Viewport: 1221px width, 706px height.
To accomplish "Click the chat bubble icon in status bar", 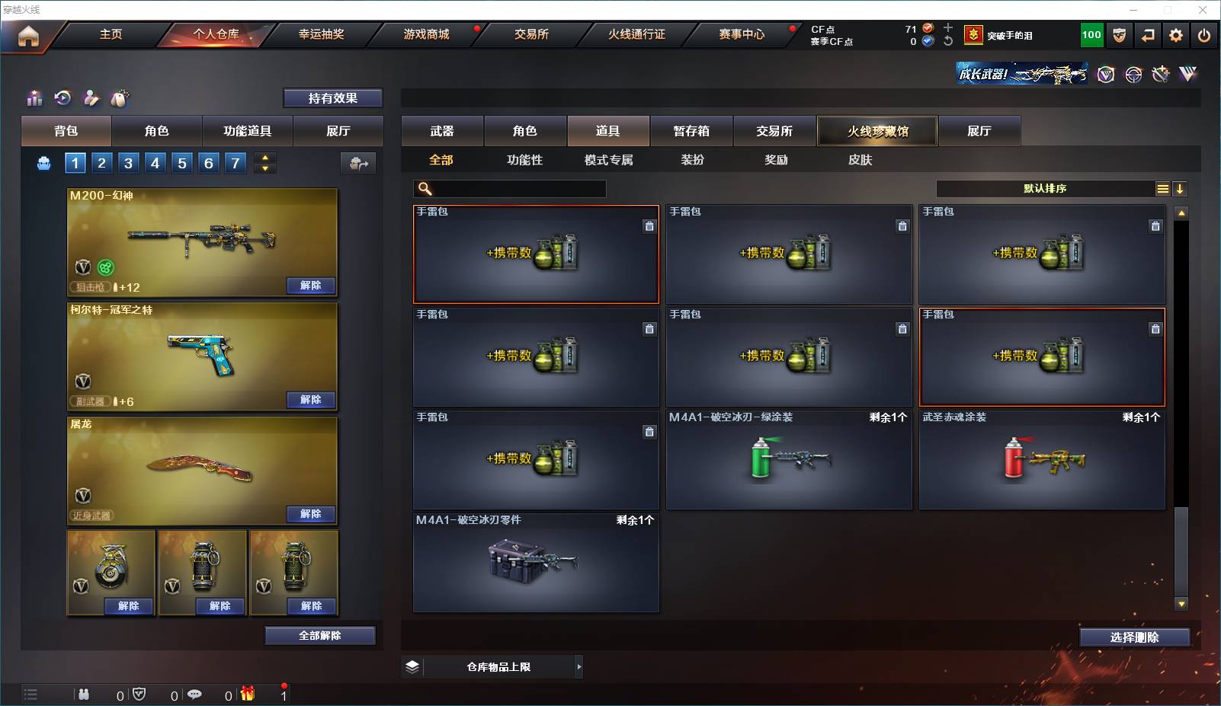I will [194, 694].
